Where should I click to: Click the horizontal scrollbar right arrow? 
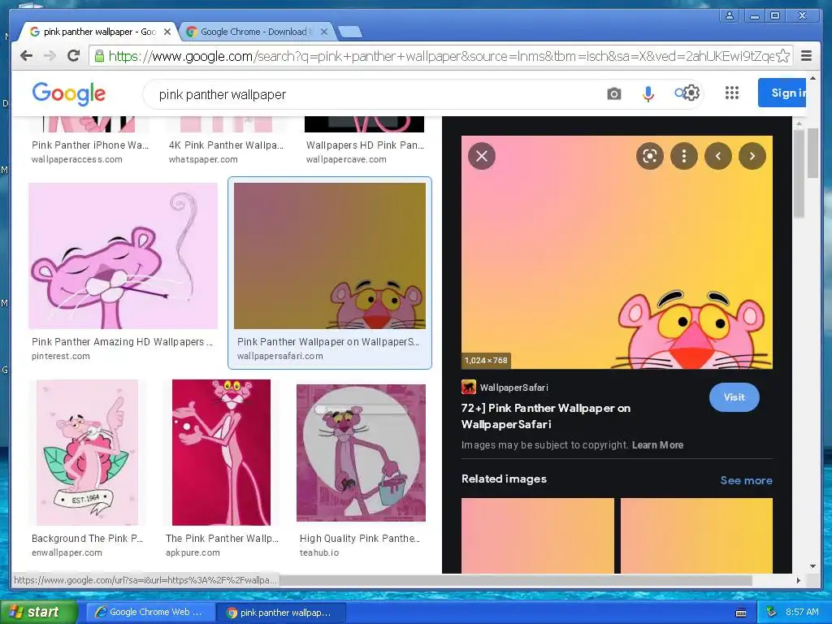click(x=798, y=580)
